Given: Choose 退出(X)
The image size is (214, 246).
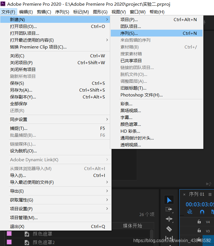Looking at the screenshot, I should (x=55, y=226).
